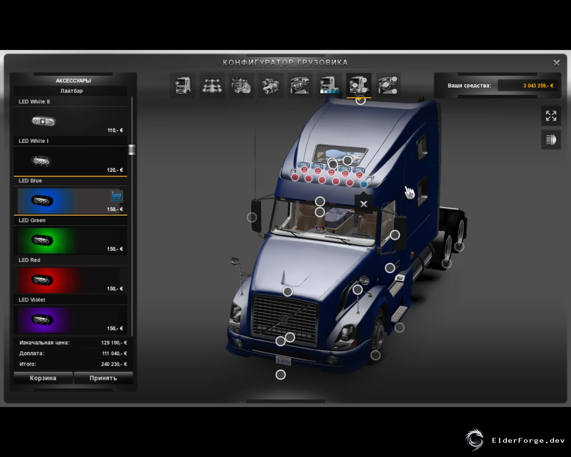Open the interior dashboard tab
This screenshot has height=457, width=571.
[300, 86]
